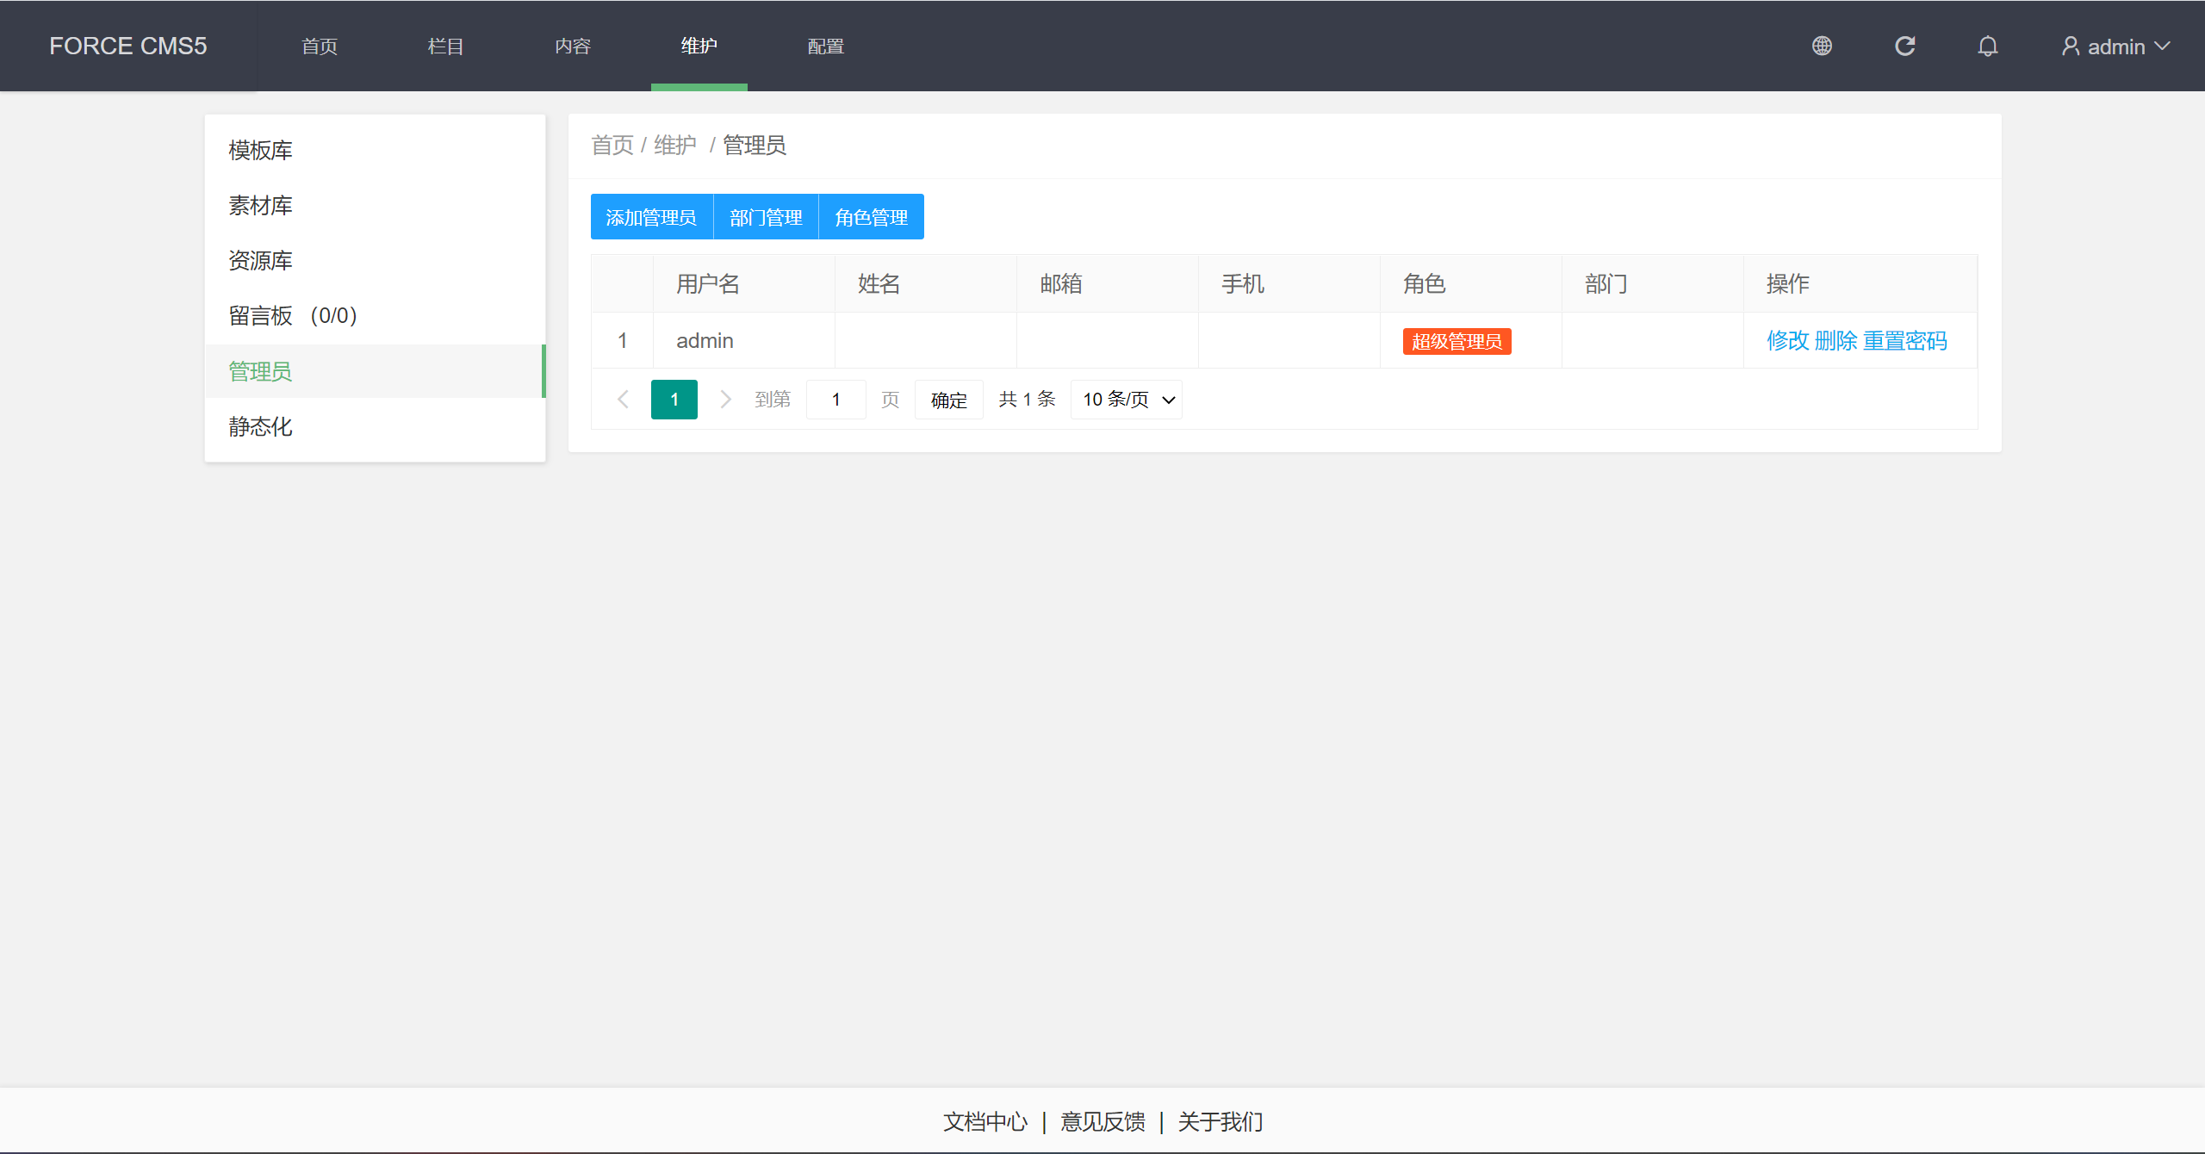Open the 栏目 top menu
2205x1154 pixels.
pos(446,46)
